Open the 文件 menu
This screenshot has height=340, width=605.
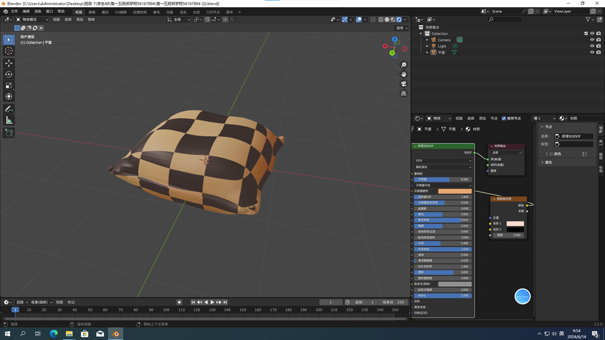(x=15, y=11)
